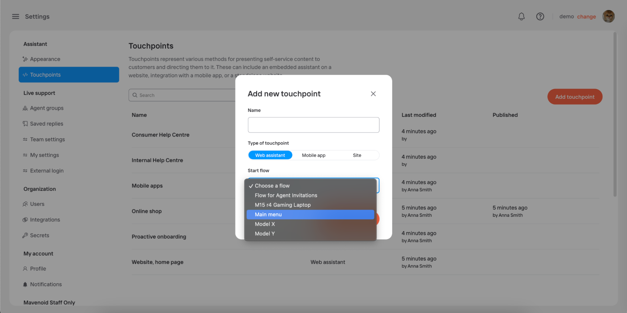Click the Name column header
627x313 pixels.
(x=139, y=115)
